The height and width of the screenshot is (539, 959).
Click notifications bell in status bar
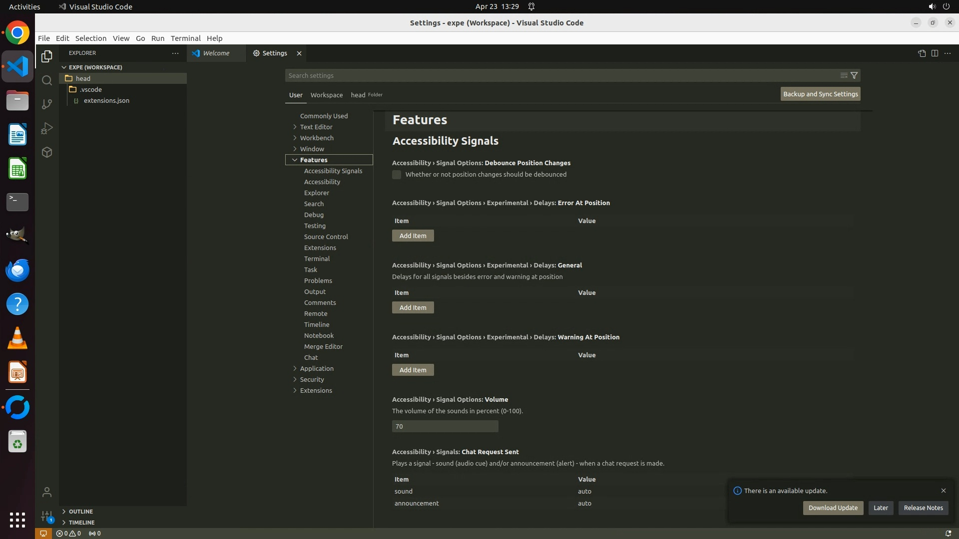pos(948,533)
